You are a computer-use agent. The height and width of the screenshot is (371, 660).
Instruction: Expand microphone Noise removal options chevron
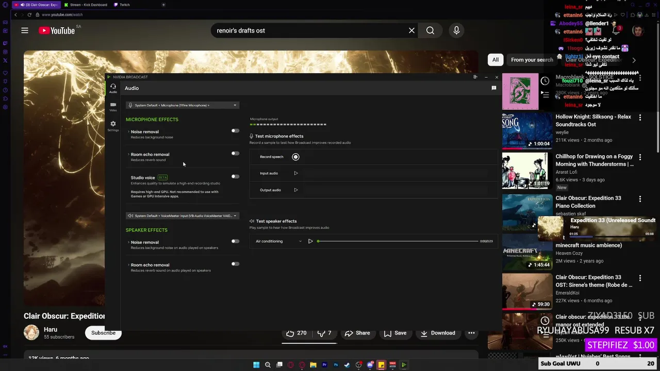click(128, 132)
